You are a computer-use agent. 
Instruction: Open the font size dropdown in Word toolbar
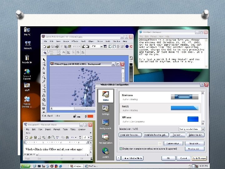click(88, 137)
